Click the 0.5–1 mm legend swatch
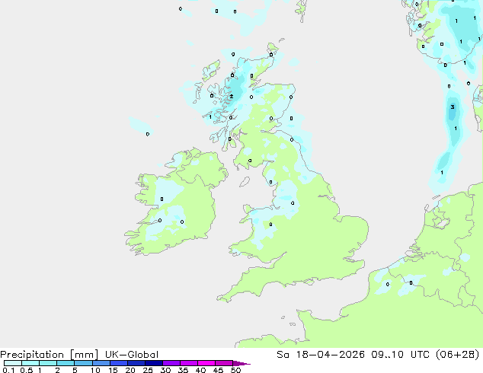483x373 pixels. (x=30, y=363)
